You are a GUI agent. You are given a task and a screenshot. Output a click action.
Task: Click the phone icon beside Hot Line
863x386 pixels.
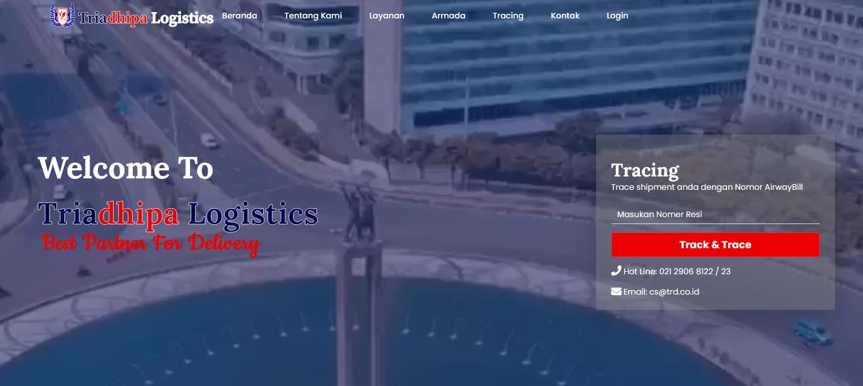616,271
